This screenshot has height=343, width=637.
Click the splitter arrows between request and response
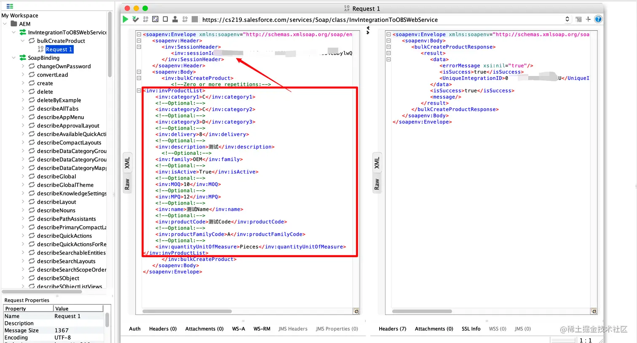(x=368, y=30)
